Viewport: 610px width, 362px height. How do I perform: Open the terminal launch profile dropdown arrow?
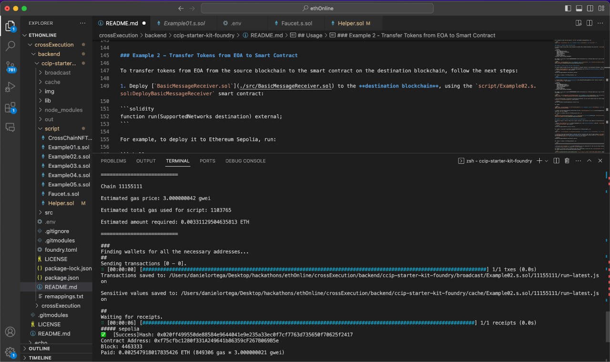click(546, 161)
